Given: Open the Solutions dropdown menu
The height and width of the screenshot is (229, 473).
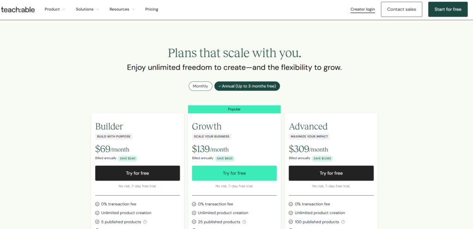Looking at the screenshot, I should (x=87, y=9).
